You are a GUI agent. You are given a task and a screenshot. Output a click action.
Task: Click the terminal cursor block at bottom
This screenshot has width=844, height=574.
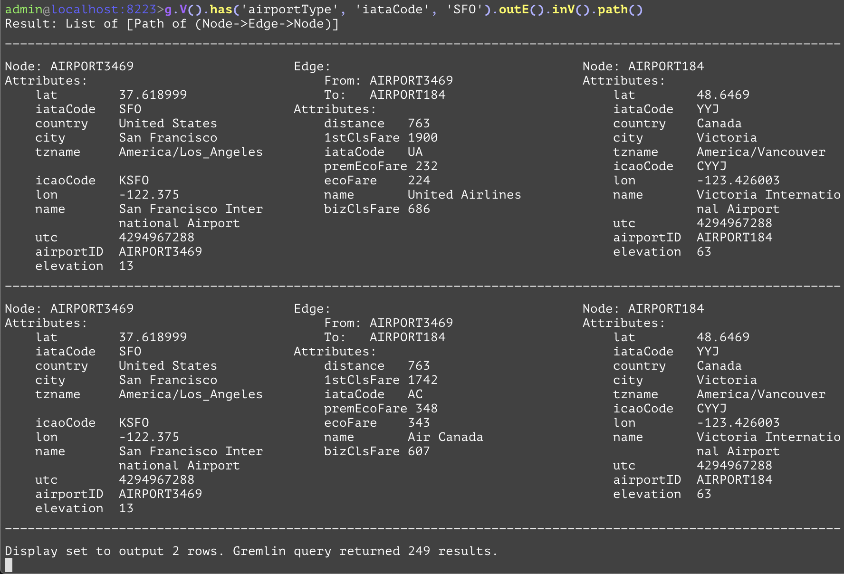pos(9,565)
